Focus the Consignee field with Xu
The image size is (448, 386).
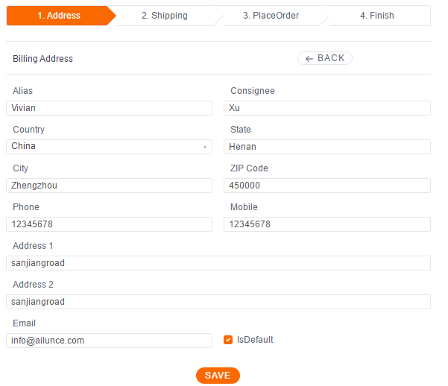click(327, 108)
